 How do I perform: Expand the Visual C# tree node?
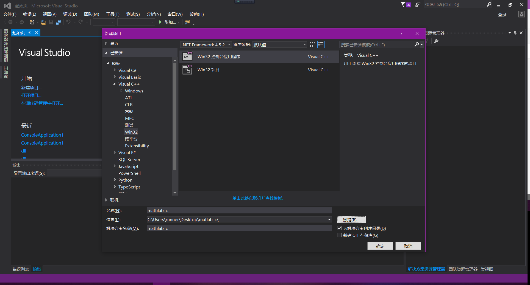(115, 70)
